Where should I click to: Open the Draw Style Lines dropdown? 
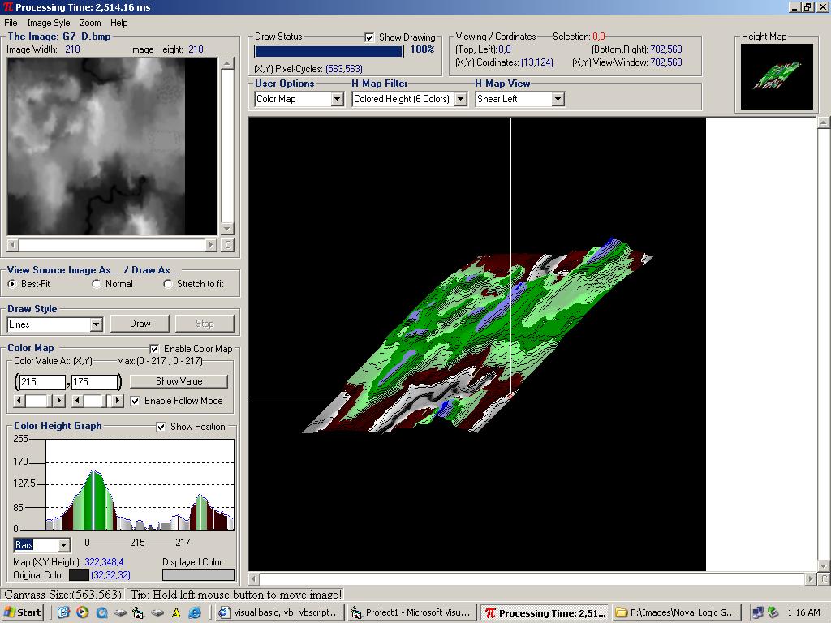click(96, 324)
